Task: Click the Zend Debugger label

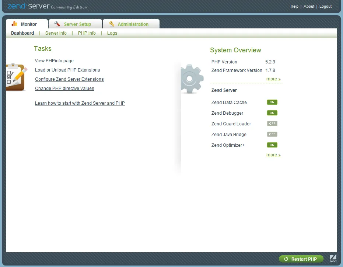Action: [227, 113]
